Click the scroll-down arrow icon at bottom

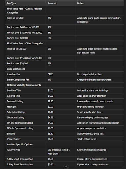click(66, 166)
